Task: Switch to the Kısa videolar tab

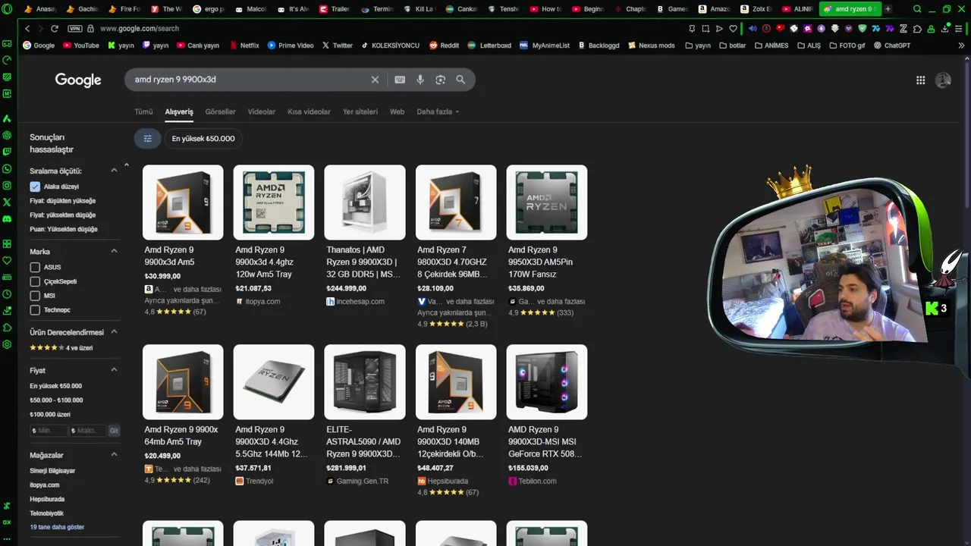Action: (309, 111)
